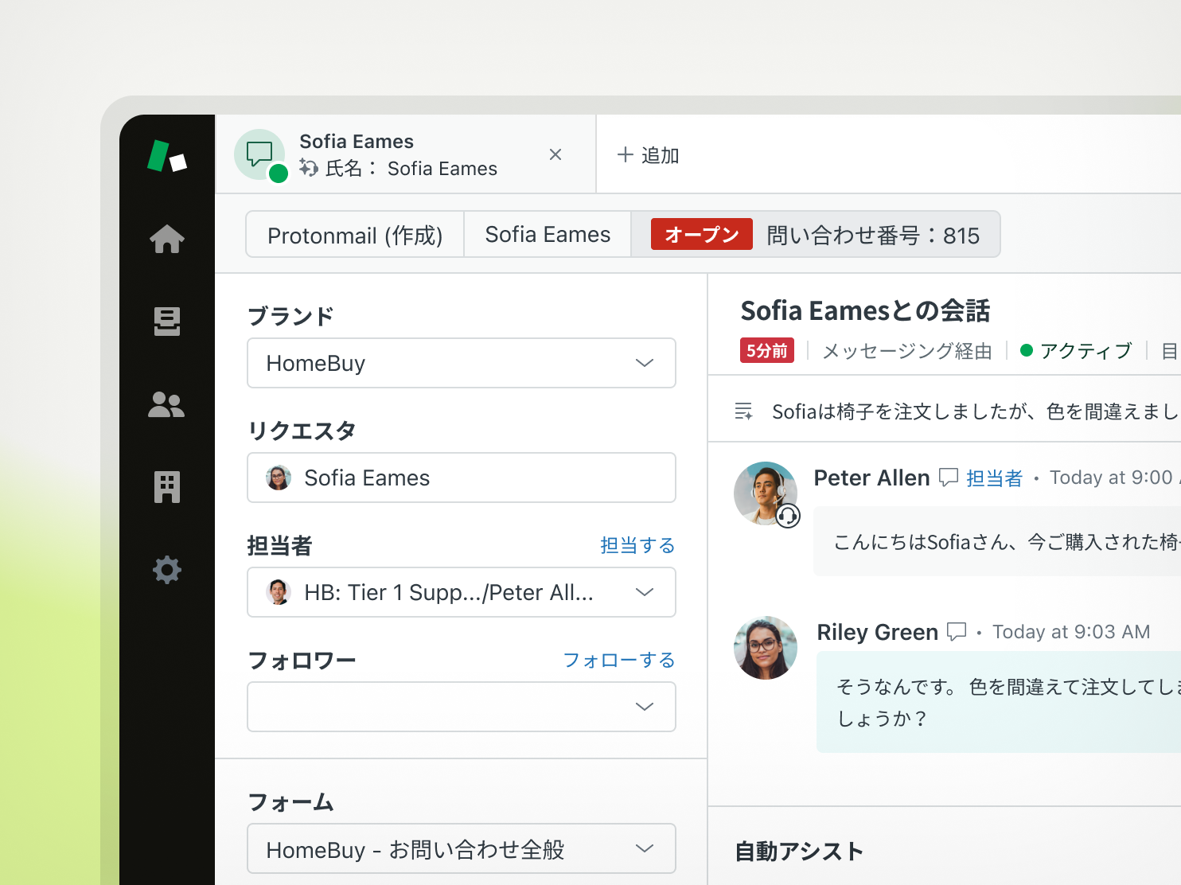Click Peter Allen's こんにちは message bubble
This screenshot has height=885, width=1181.
point(997,541)
